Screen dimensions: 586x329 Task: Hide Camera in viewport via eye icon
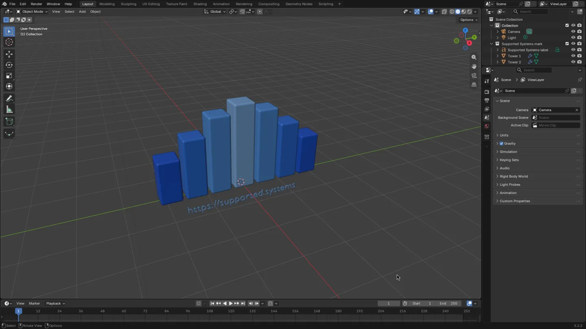573,32
